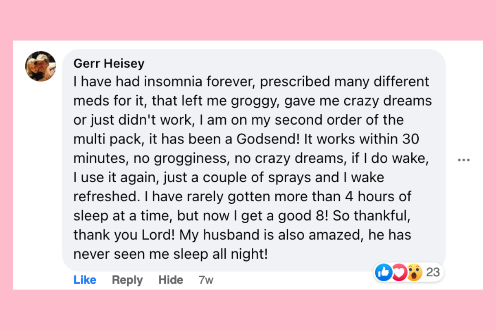Click the red heart reaction icon
This screenshot has width=496, height=330.
click(398, 272)
